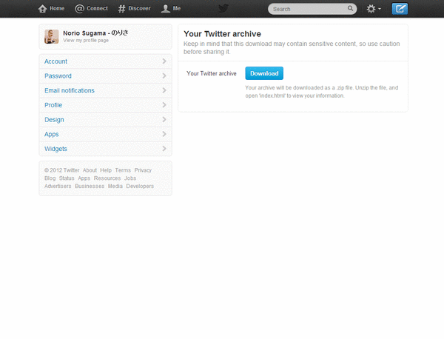Click the Password row chevron
Viewport: 444px width, 339px height.
coord(164,76)
